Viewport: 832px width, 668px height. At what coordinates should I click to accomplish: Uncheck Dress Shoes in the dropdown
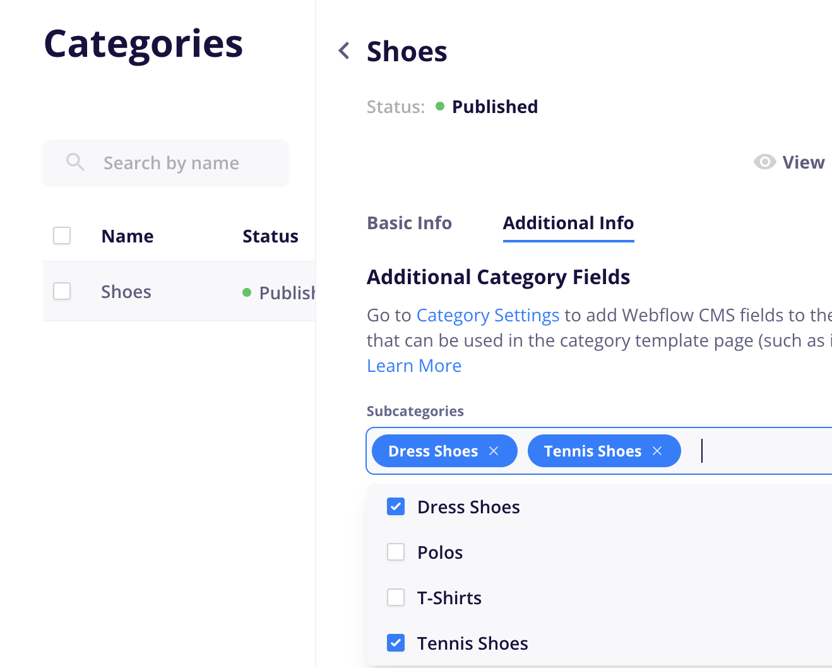396,506
